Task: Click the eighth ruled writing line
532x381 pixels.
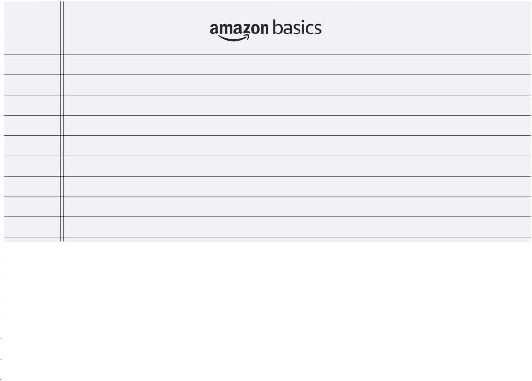Action: pos(296,207)
